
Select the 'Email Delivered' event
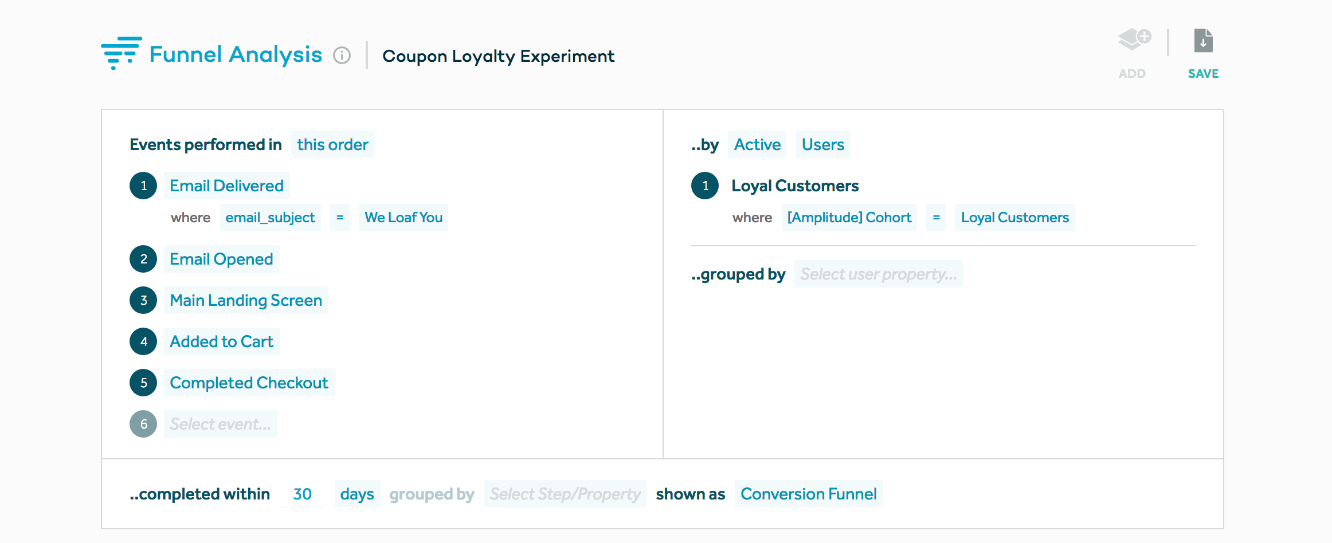[226, 186]
